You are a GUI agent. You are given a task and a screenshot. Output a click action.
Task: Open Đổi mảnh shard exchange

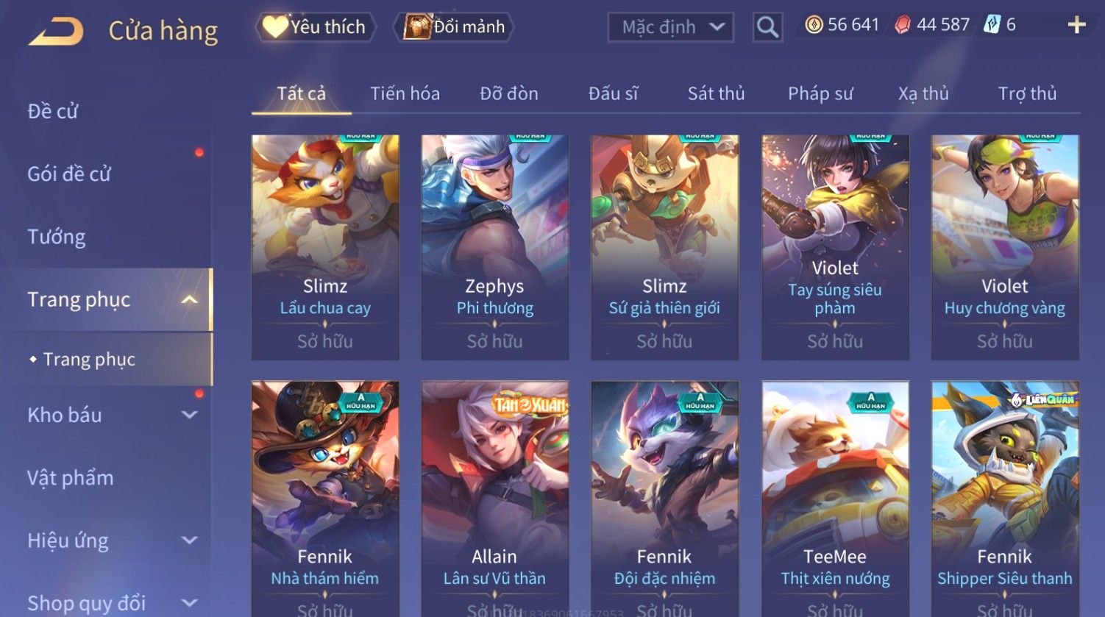point(453,27)
